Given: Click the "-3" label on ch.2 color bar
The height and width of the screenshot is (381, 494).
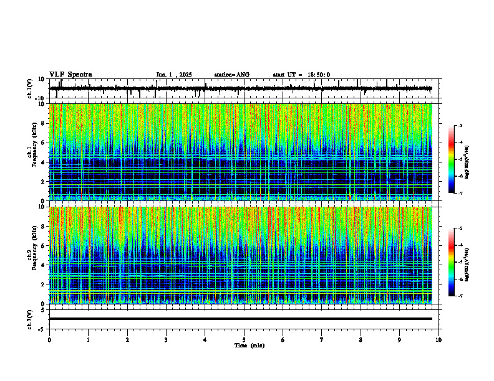Looking at the screenshot, I should coord(460,228).
